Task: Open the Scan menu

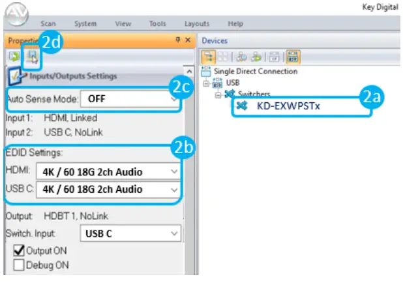Action: (48, 23)
